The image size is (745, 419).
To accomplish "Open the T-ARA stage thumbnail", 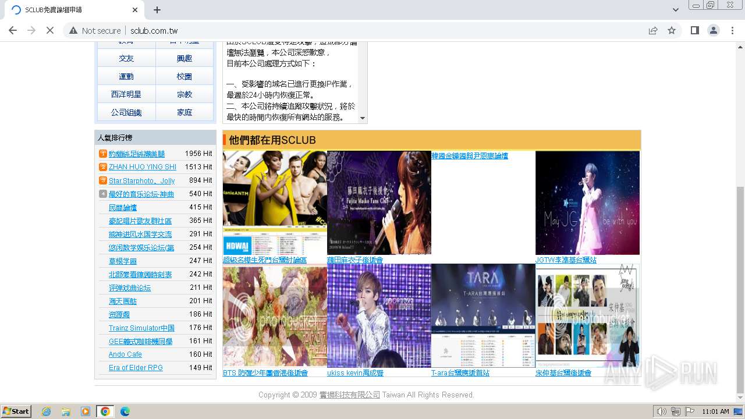I will pos(483,316).
